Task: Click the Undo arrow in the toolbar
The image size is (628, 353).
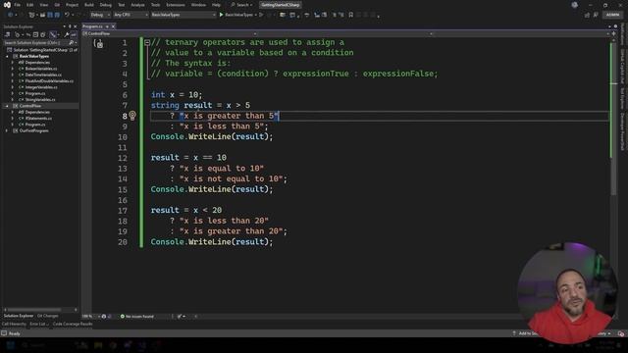Action: (67, 15)
